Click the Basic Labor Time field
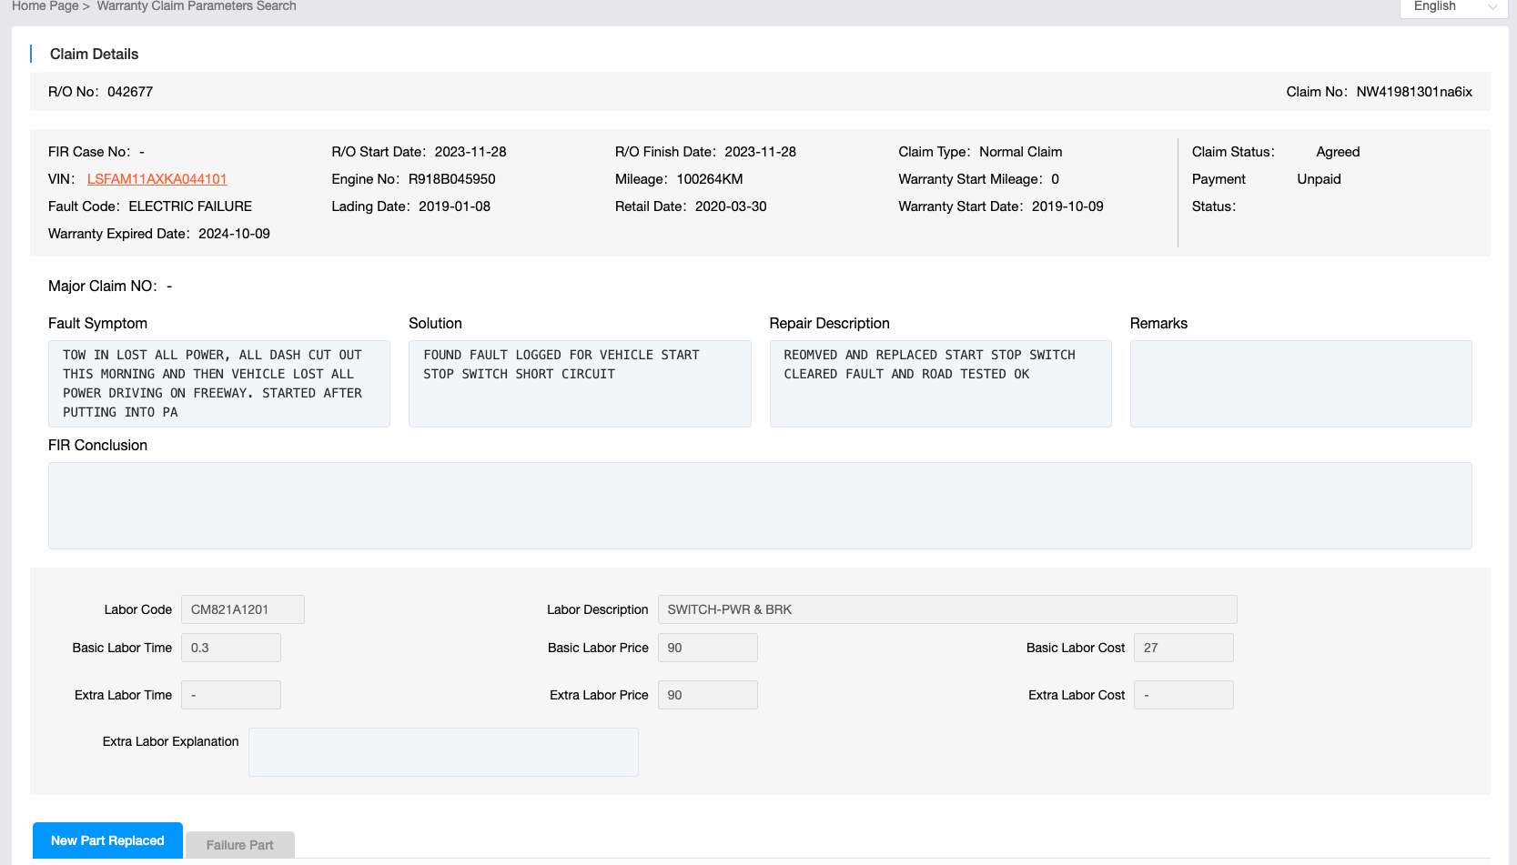 (230, 648)
